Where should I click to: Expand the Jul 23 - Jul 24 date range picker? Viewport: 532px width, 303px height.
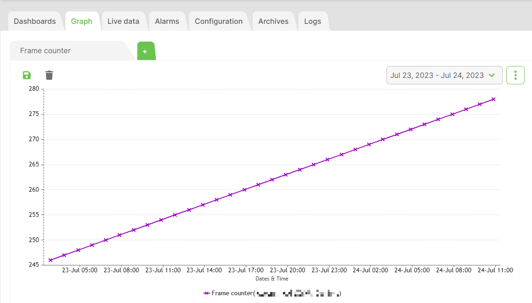[444, 75]
